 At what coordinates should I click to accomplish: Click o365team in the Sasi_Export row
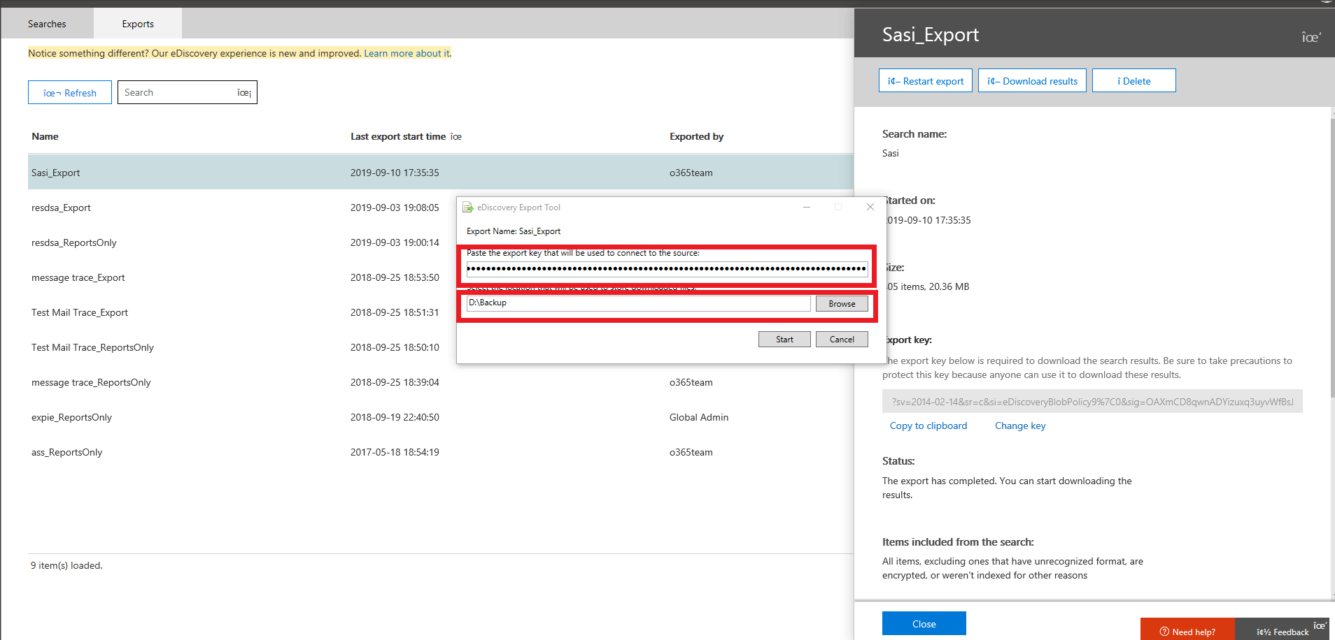click(x=691, y=173)
